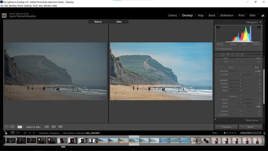Toggle highlight clipping indicator in histogram
Image resolution: width=268 pixels, height=151 pixels.
(259, 28)
